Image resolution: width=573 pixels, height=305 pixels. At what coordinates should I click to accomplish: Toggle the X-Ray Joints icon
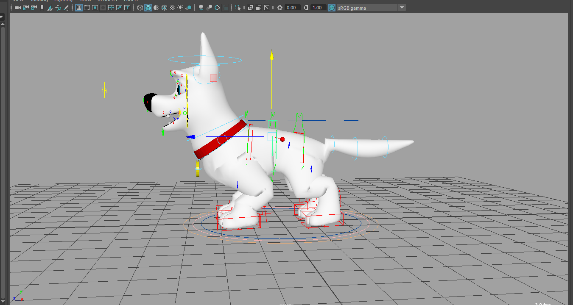point(267,8)
